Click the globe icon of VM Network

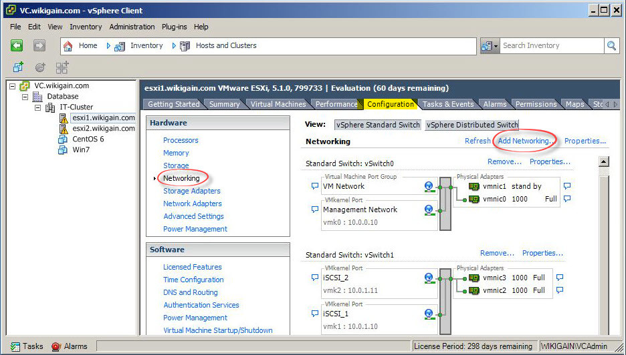[x=429, y=186]
